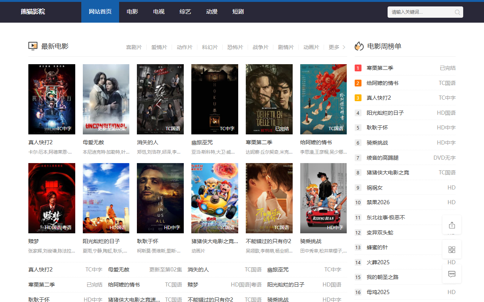Click 寒栗第二季 in the text list

click(42, 285)
